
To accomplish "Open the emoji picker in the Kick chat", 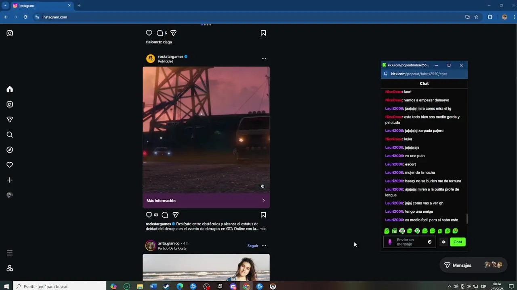I will [x=430, y=242].
